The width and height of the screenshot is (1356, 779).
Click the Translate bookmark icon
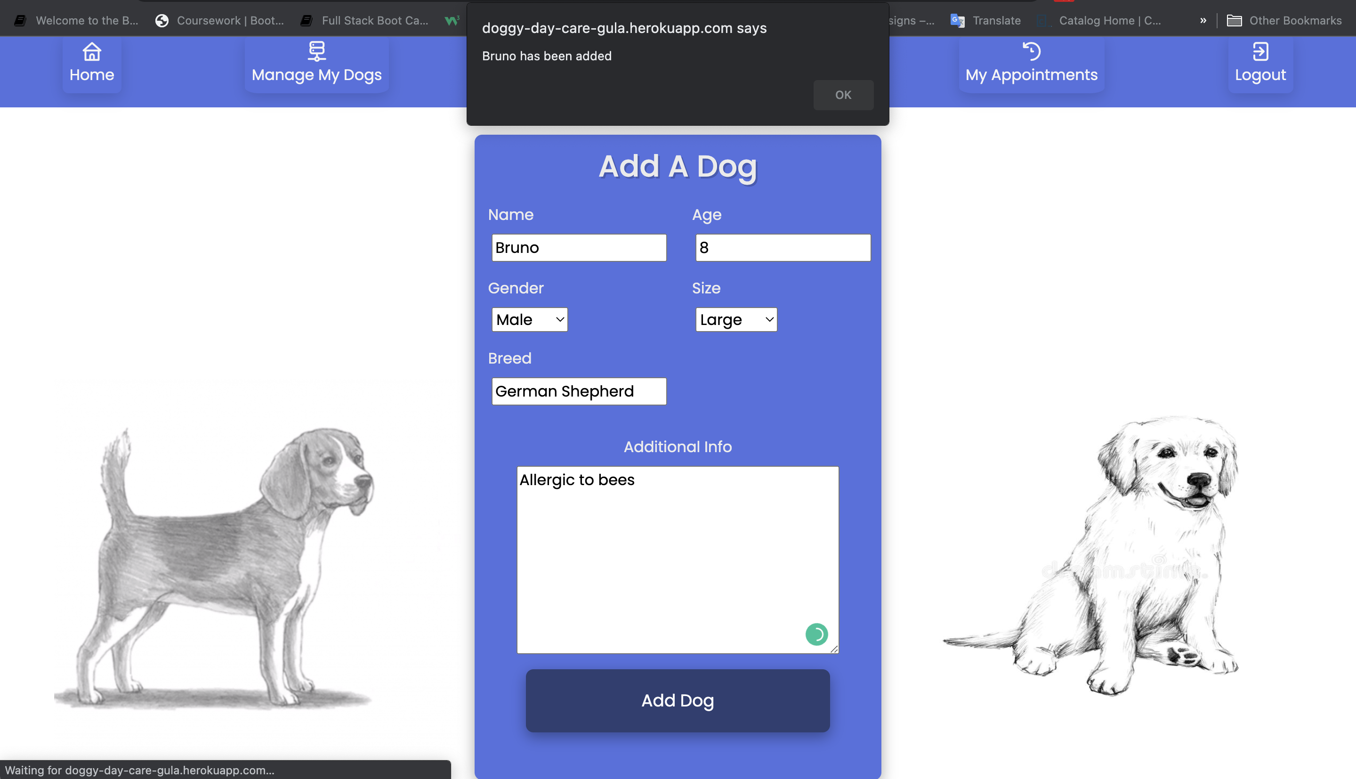tap(957, 21)
